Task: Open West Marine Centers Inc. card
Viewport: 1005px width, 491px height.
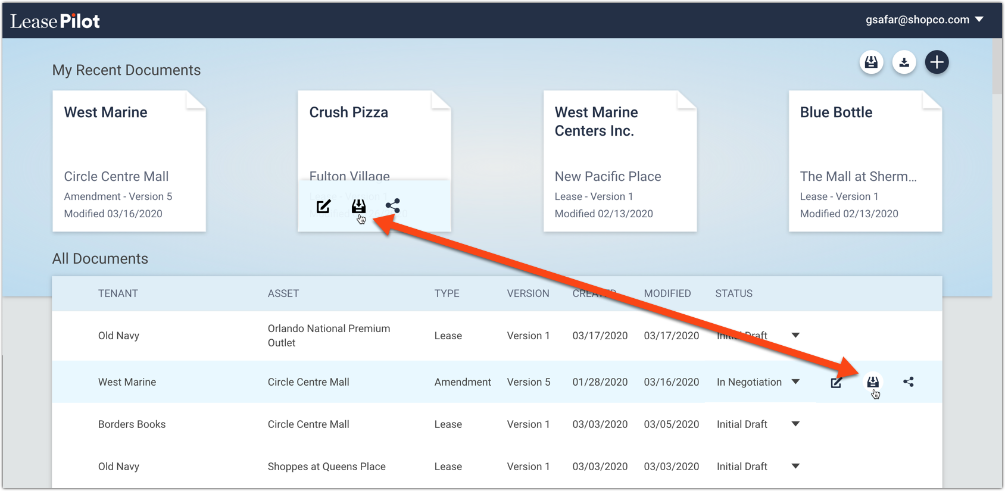Action: click(620, 161)
